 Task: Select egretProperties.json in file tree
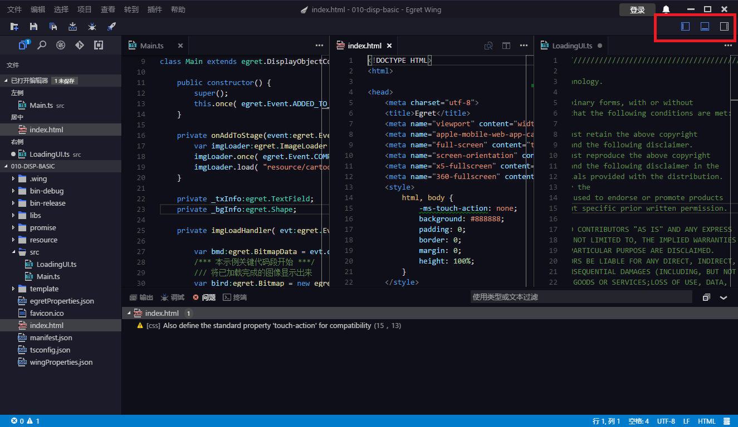point(61,301)
